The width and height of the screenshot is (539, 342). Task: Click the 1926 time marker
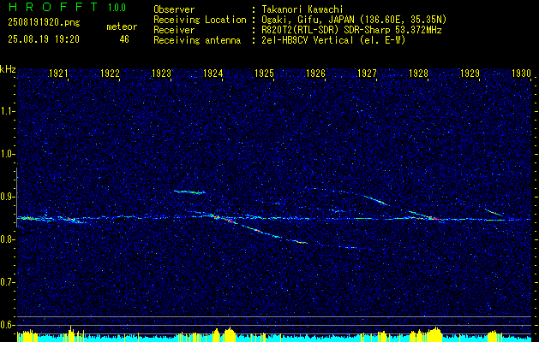point(316,73)
